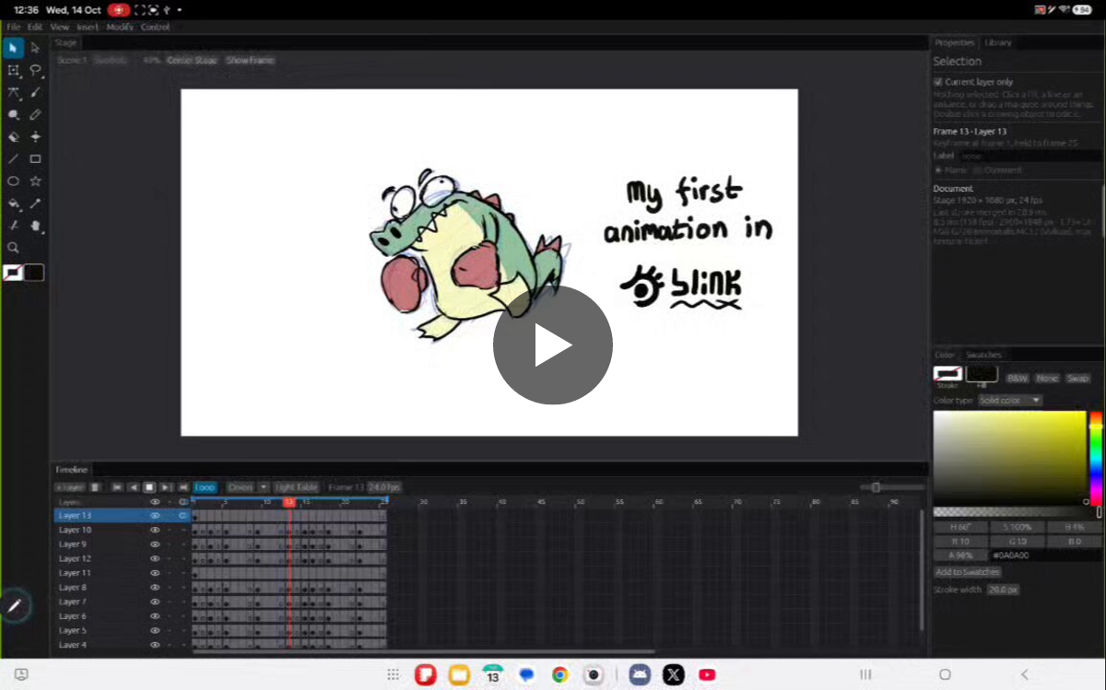Stop playback in the timeline
The height and width of the screenshot is (690, 1106).
coord(148,486)
